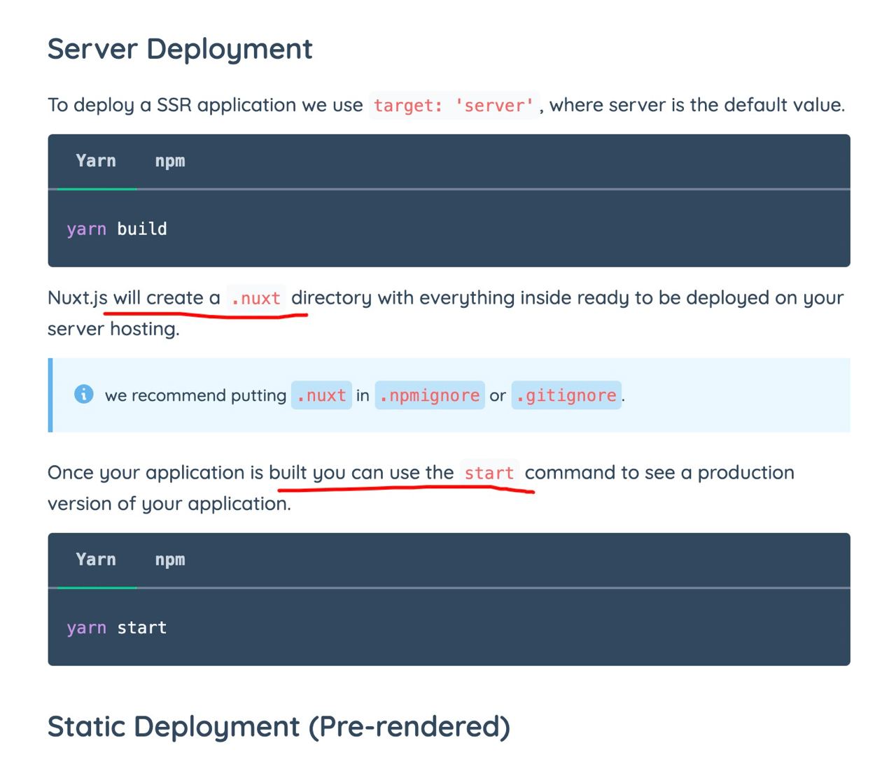Image resolution: width=896 pixels, height=764 pixels.
Task: Click the info icon in the recommendation note
Action: point(83,394)
